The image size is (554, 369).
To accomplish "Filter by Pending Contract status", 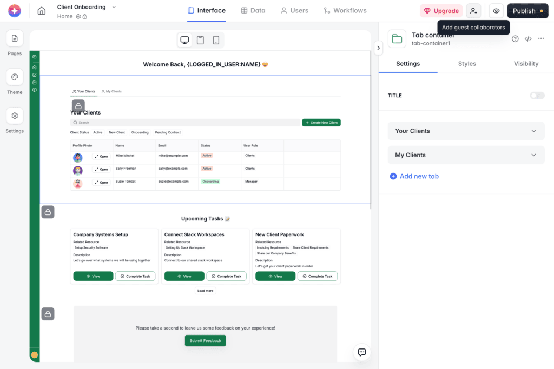I will (x=168, y=133).
